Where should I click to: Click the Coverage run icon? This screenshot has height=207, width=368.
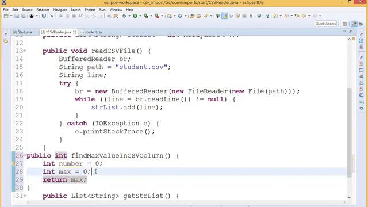coord(146,16)
